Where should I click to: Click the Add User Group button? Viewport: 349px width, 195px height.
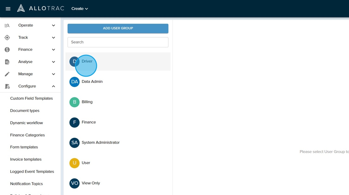tap(118, 28)
